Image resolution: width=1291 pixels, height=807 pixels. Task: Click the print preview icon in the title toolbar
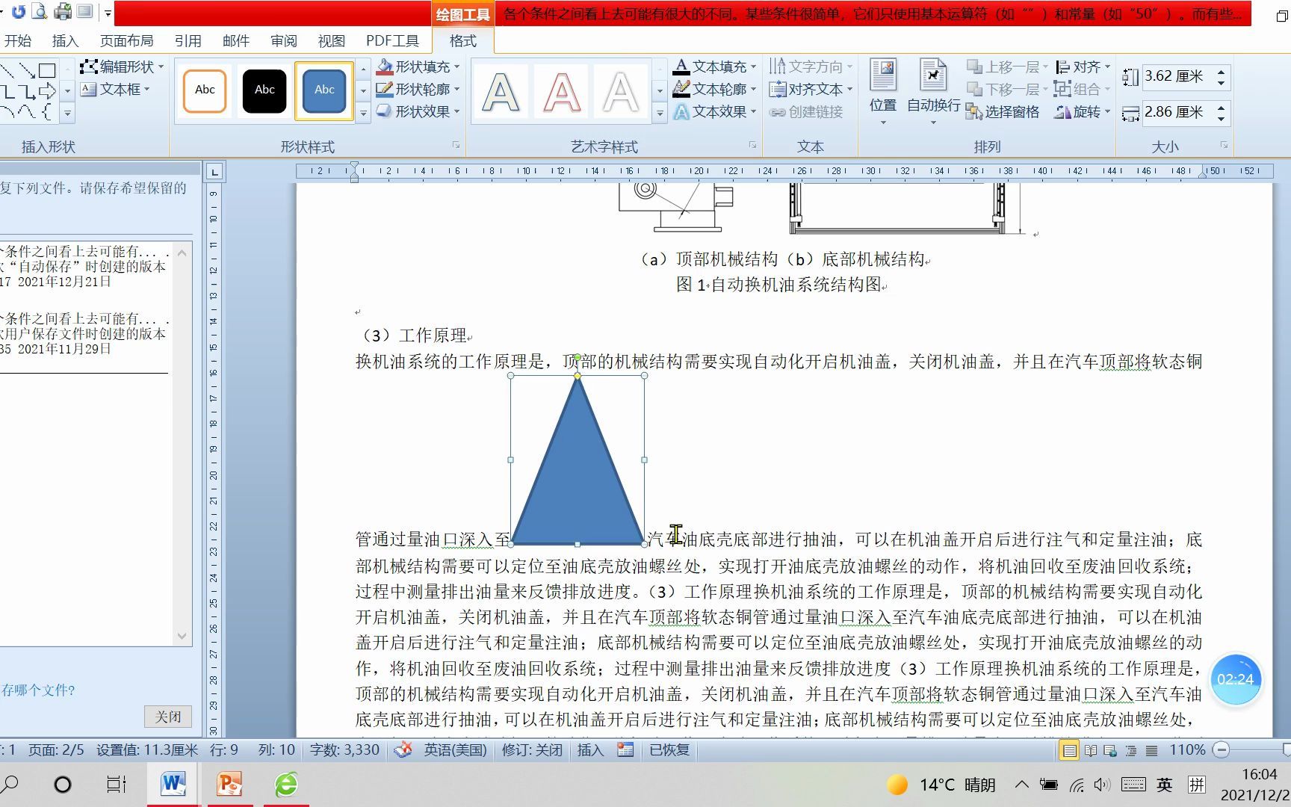[40, 12]
